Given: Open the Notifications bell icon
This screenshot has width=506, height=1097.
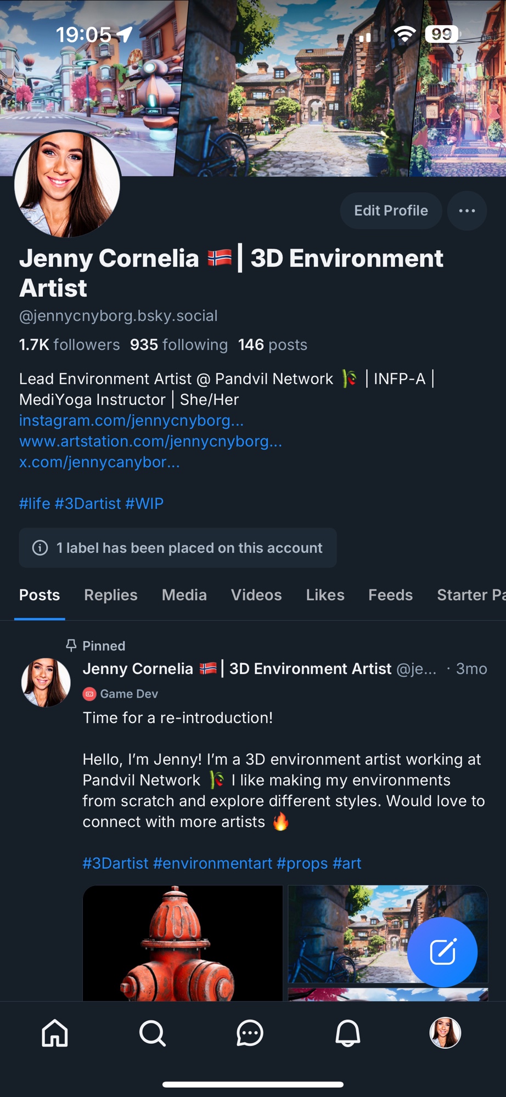Looking at the screenshot, I should point(347,1033).
